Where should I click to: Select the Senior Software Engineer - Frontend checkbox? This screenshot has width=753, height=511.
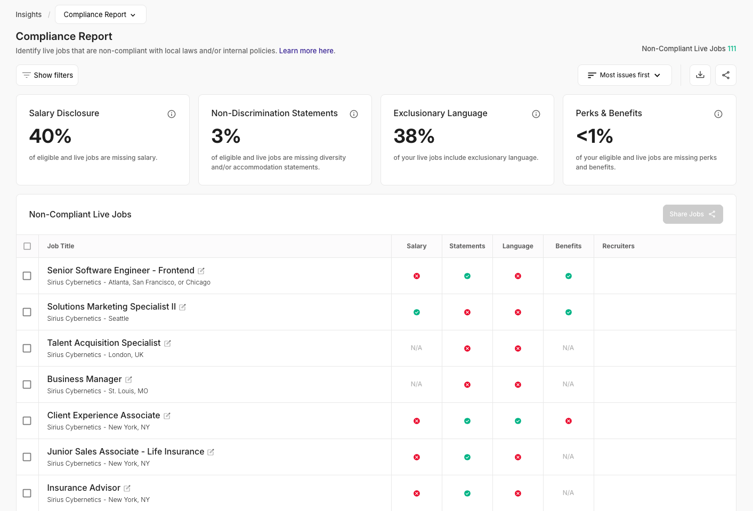pos(27,276)
